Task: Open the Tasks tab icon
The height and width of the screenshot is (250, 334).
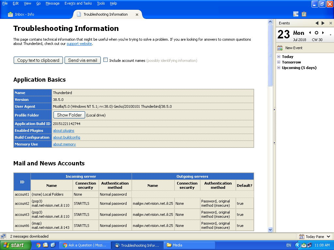Action: click(304, 14)
